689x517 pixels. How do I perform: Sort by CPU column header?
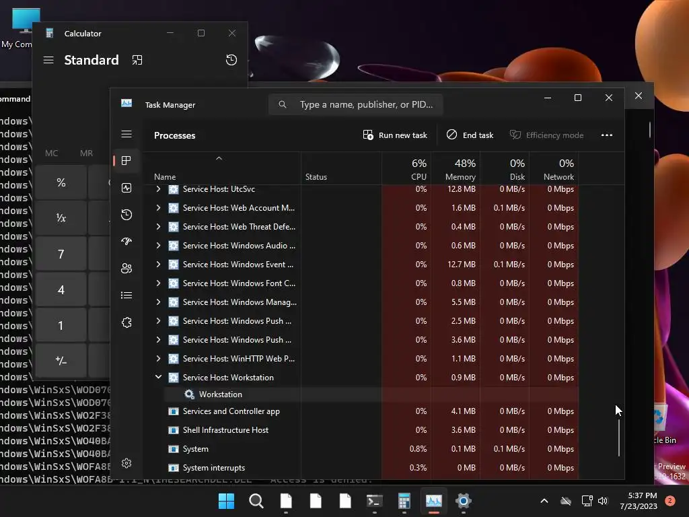[406, 169]
